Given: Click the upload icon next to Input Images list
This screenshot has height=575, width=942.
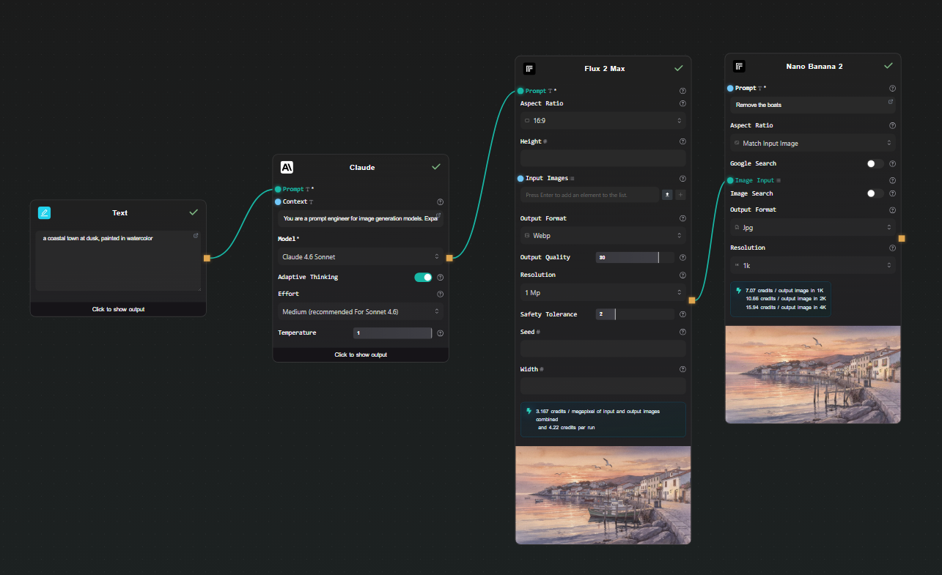Looking at the screenshot, I should pyautogui.click(x=667, y=194).
